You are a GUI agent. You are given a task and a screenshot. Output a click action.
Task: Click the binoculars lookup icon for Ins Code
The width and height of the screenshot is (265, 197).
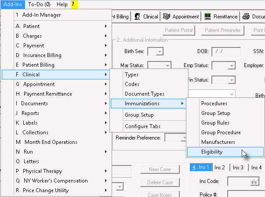[x=255, y=182]
